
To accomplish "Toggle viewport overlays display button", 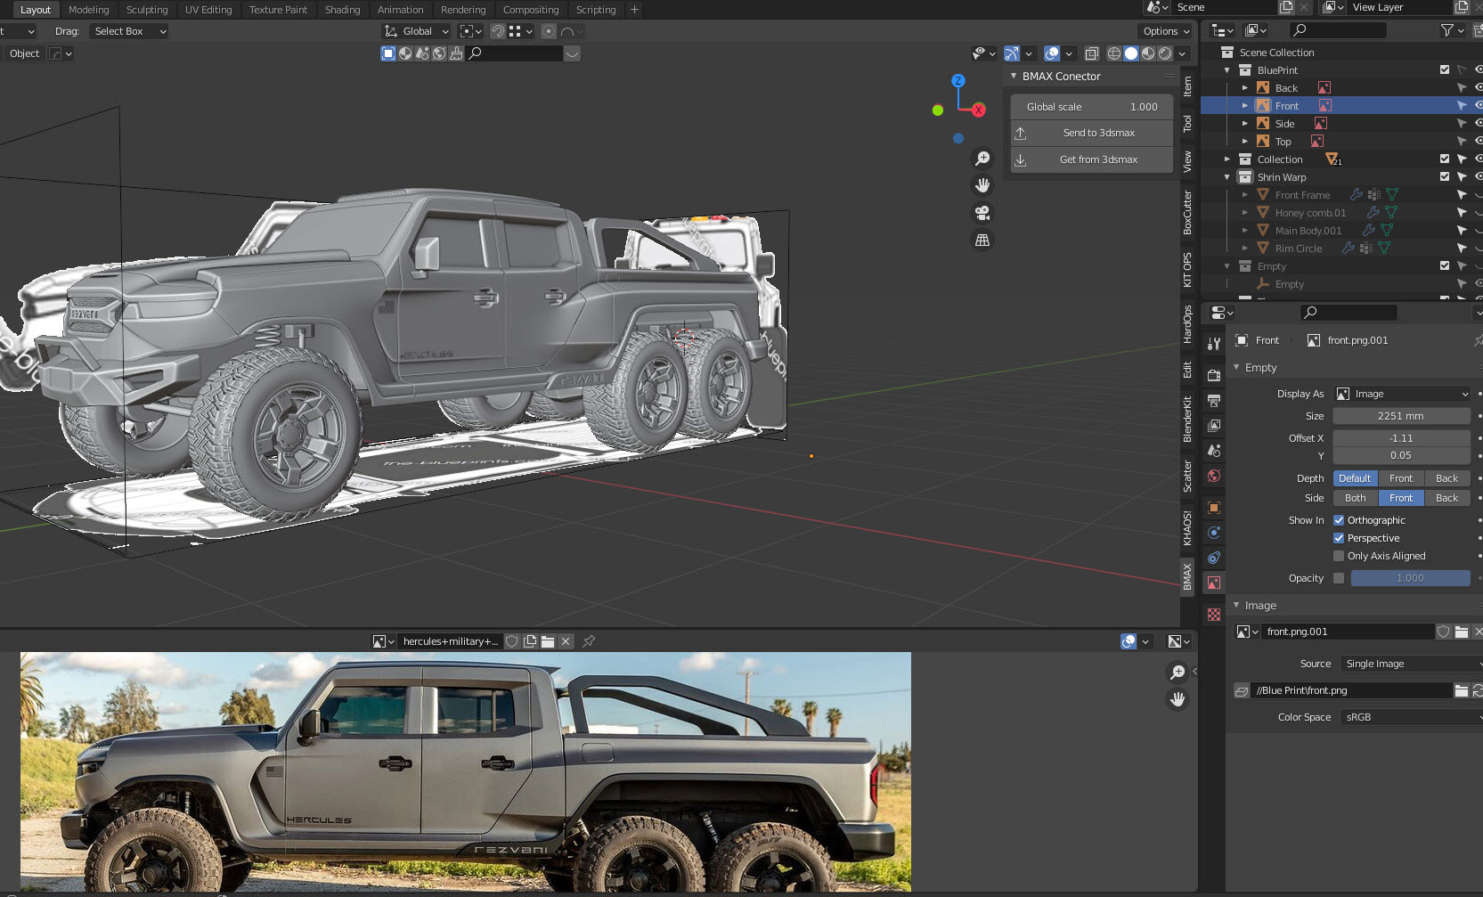I will point(1052,53).
